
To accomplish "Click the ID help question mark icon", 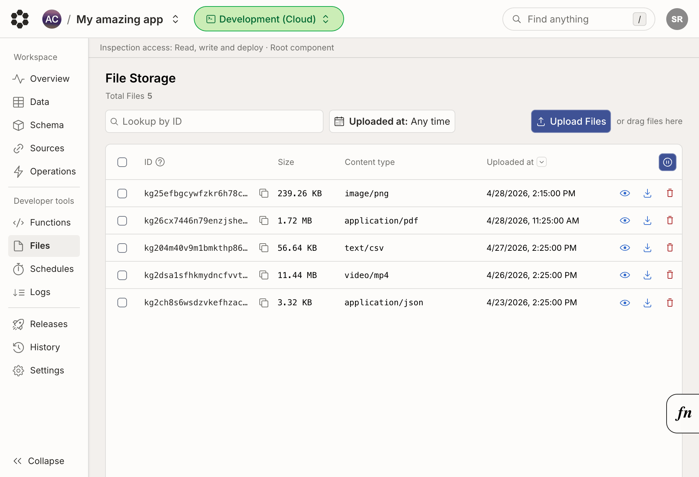I will pyautogui.click(x=160, y=162).
